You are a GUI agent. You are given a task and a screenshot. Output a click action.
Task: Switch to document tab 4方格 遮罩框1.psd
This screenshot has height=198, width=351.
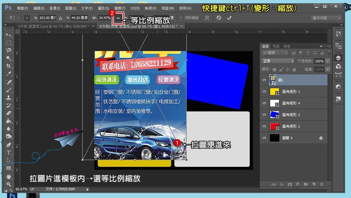click(x=53, y=26)
